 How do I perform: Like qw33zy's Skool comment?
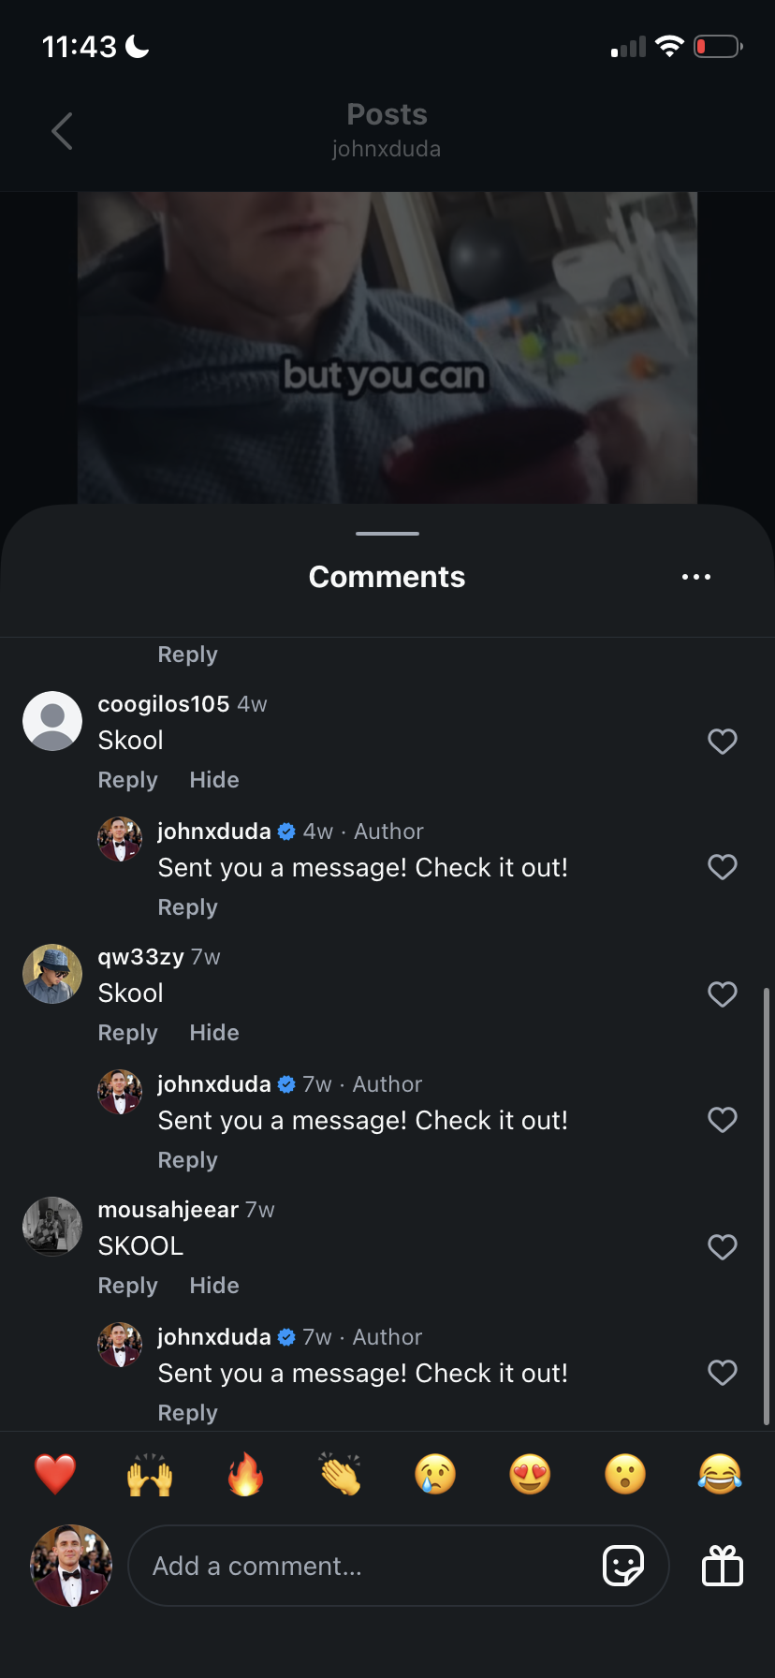(722, 994)
